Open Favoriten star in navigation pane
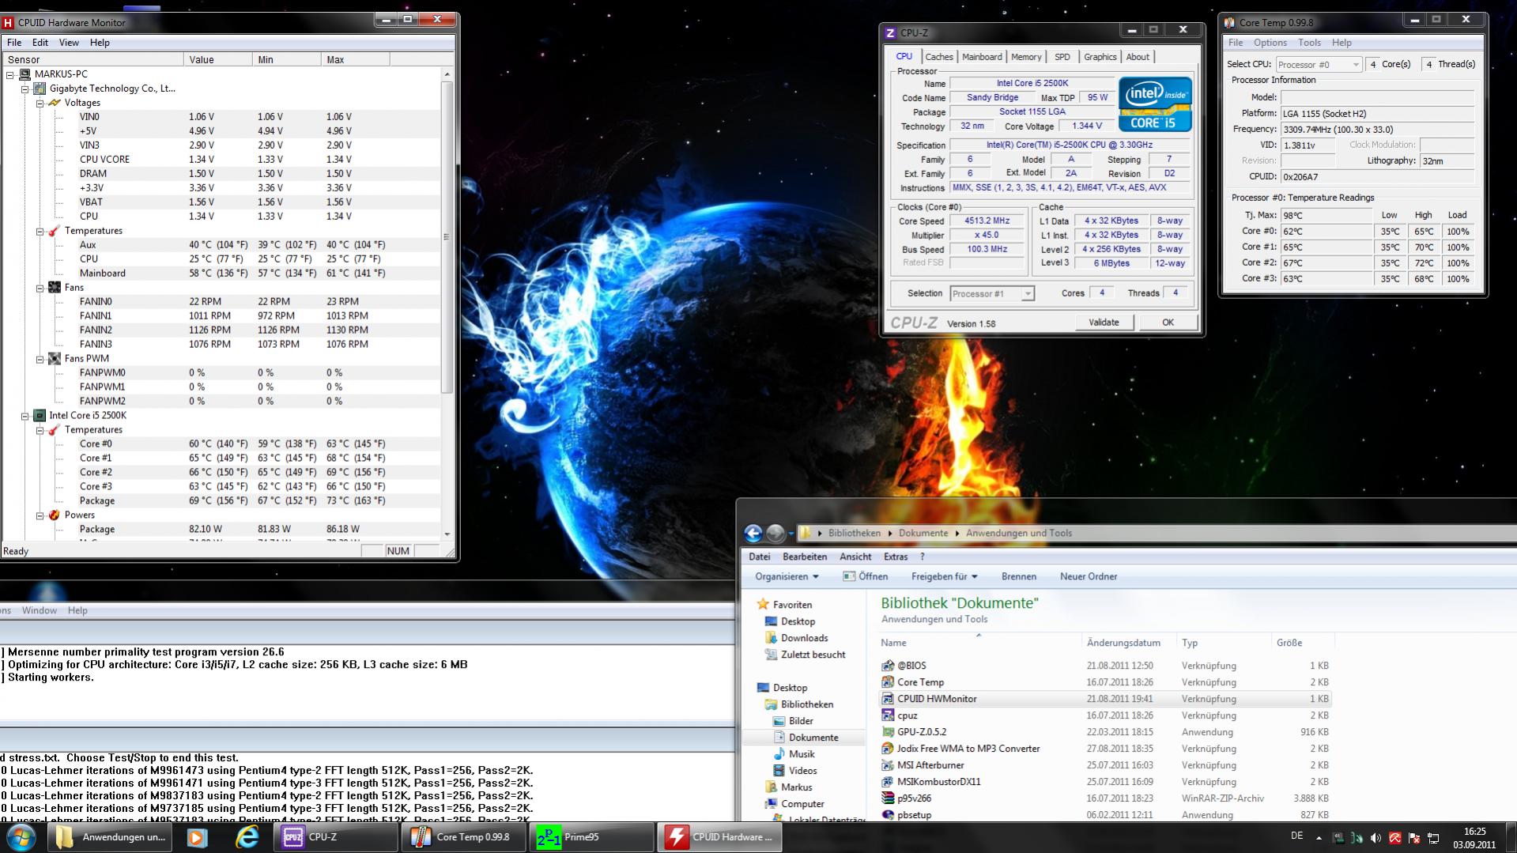The height and width of the screenshot is (853, 1517). click(763, 604)
